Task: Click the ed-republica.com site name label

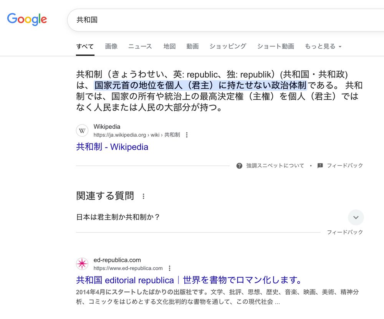Action: tap(117, 260)
